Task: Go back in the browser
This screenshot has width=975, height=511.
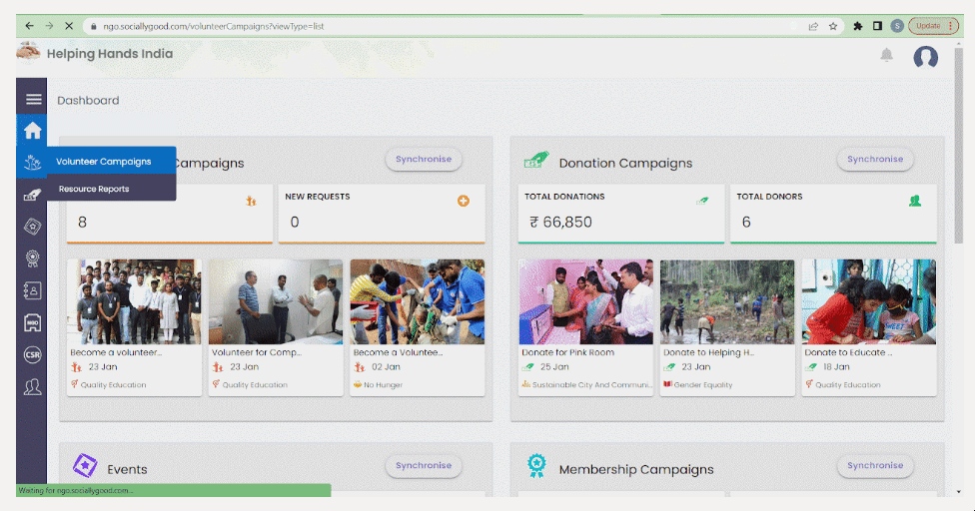Action: tap(29, 26)
